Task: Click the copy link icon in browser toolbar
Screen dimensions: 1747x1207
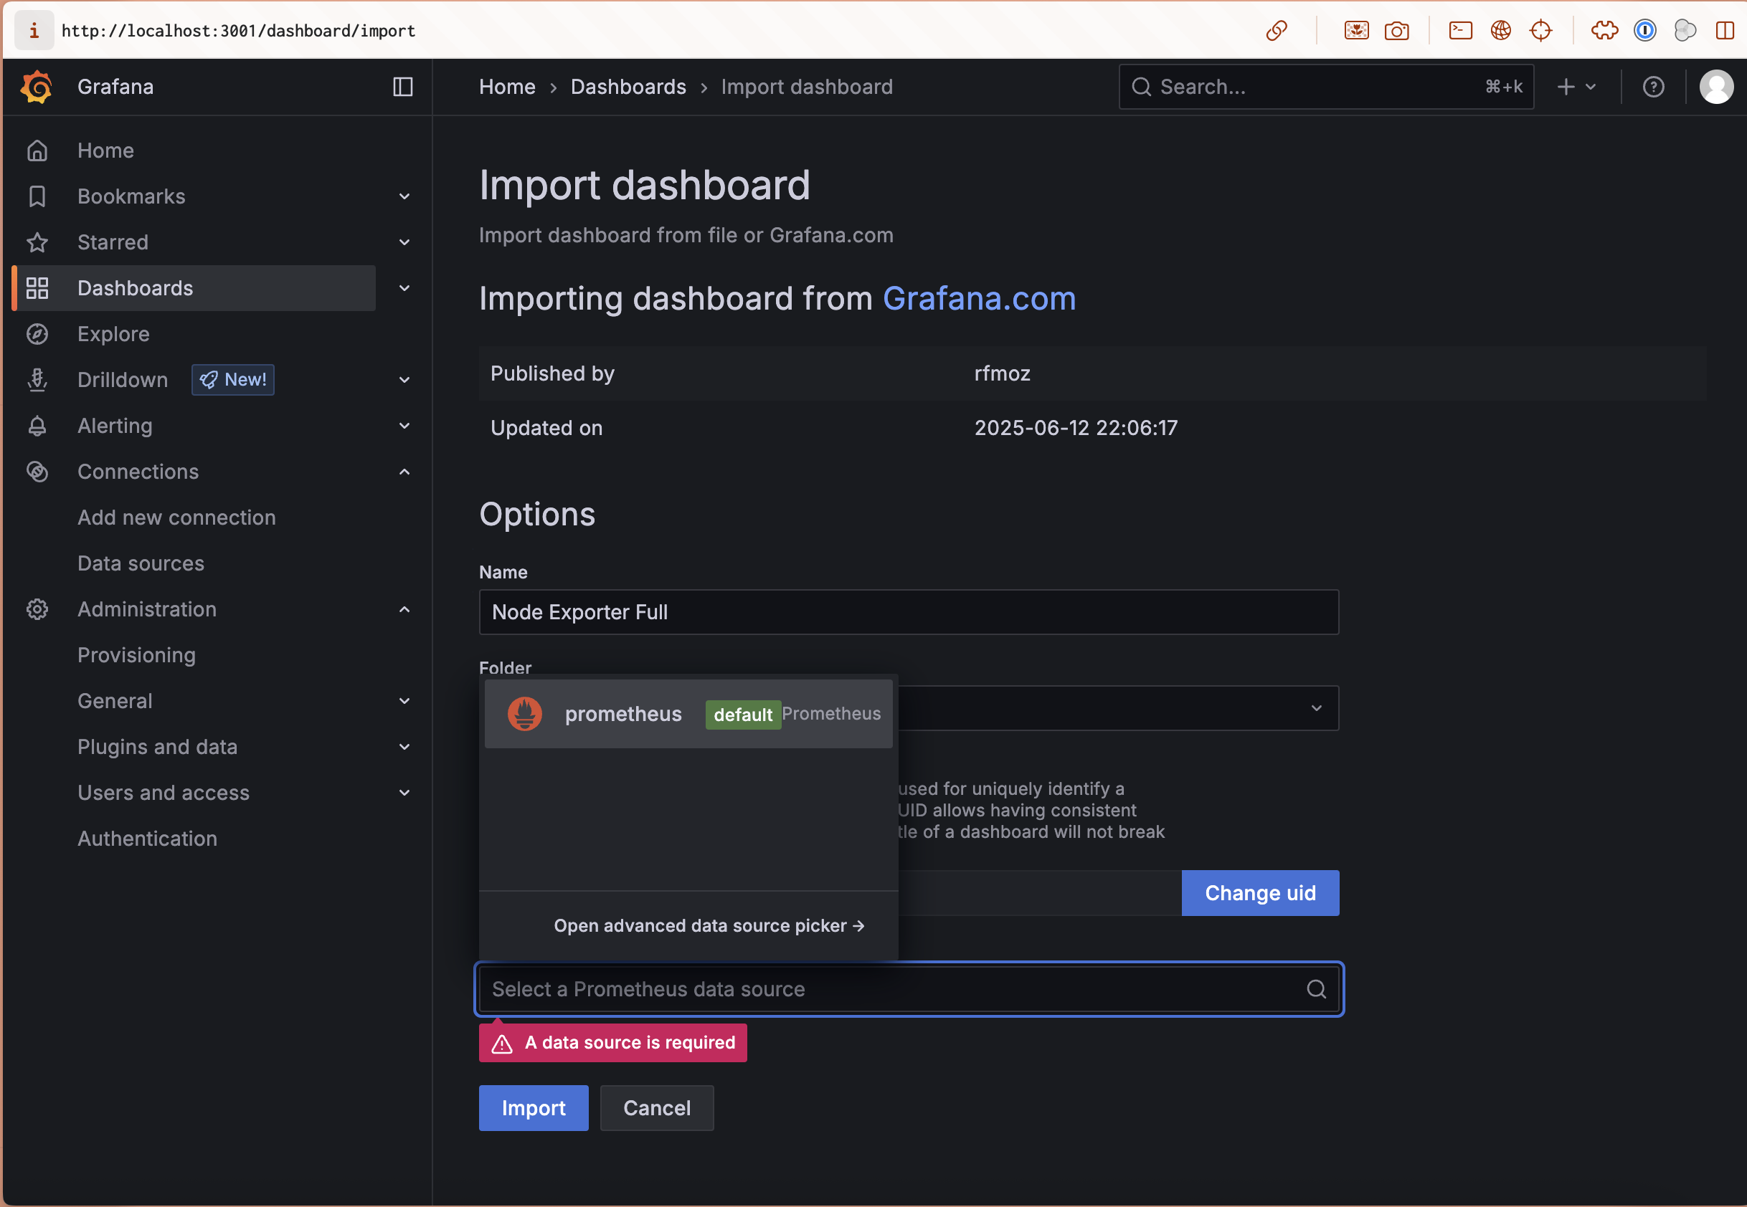Action: pyautogui.click(x=1277, y=30)
